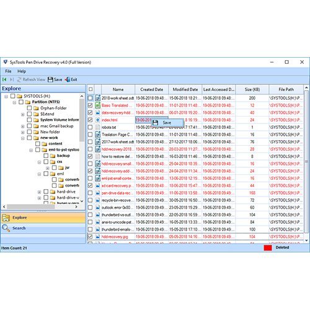The width and height of the screenshot is (310, 310).
Task: Click document icon of Traslation Page row
Action: (97, 135)
